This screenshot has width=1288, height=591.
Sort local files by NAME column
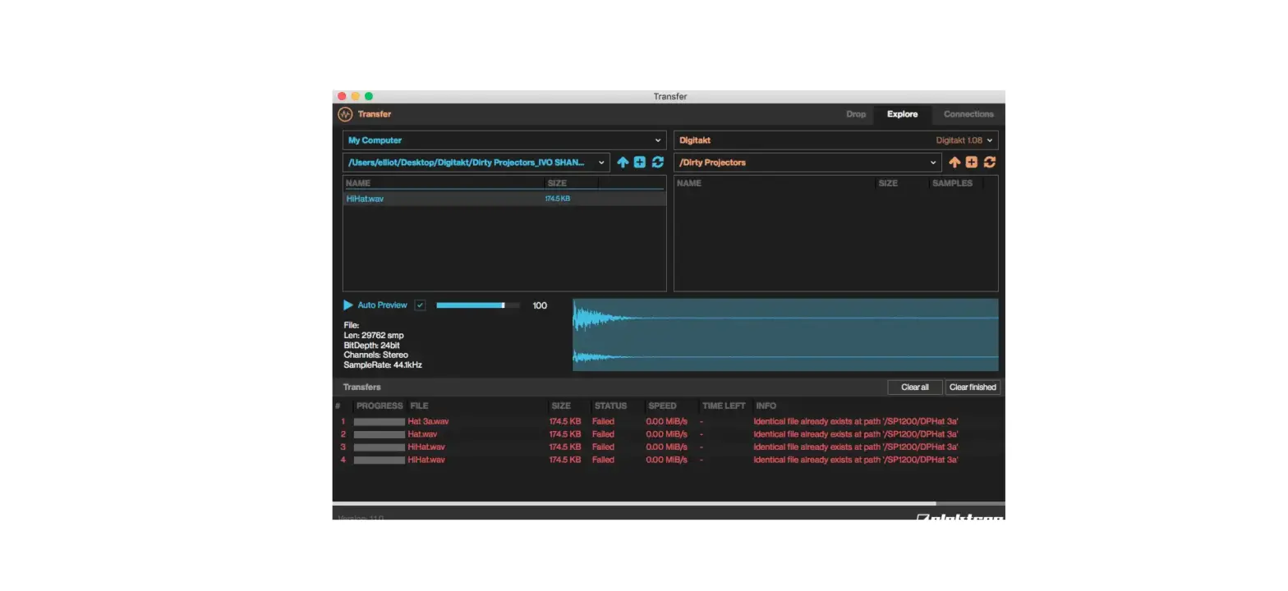pos(358,183)
